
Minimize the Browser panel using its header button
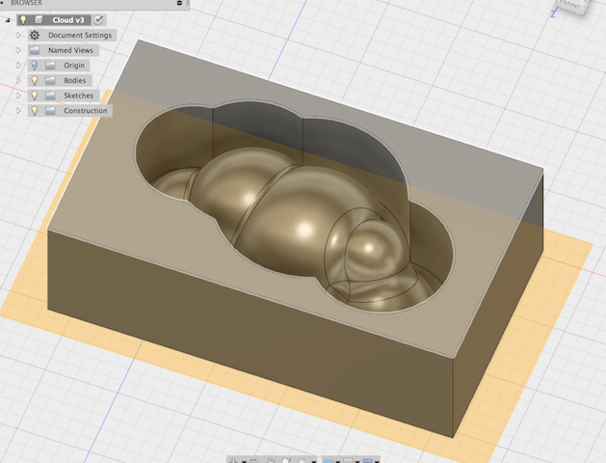[x=179, y=3]
